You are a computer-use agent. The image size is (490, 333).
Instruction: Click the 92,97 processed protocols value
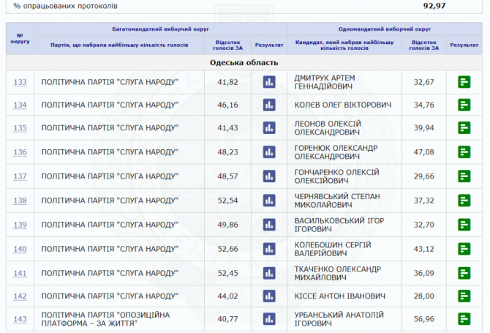click(434, 6)
